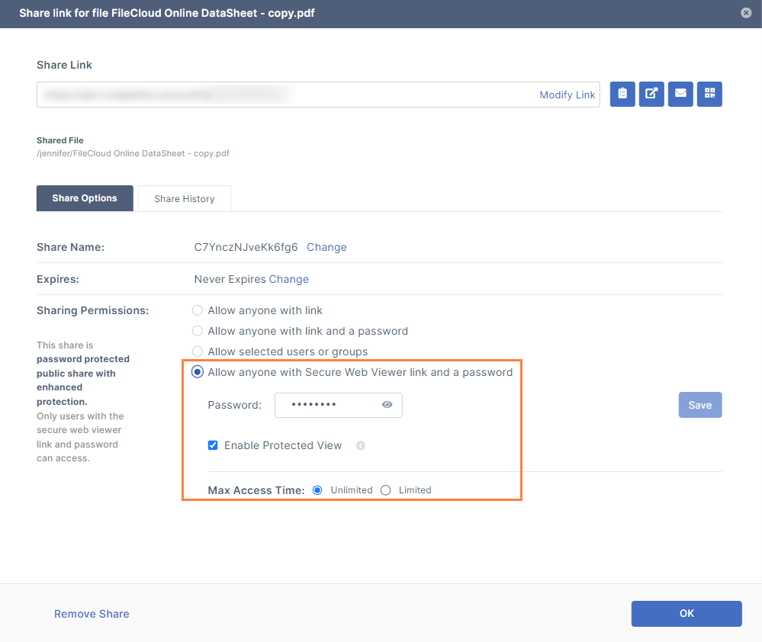The width and height of the screenshot is (762, 642).
Task: Reveal password with the eye icon
Action: click(387, 405)
